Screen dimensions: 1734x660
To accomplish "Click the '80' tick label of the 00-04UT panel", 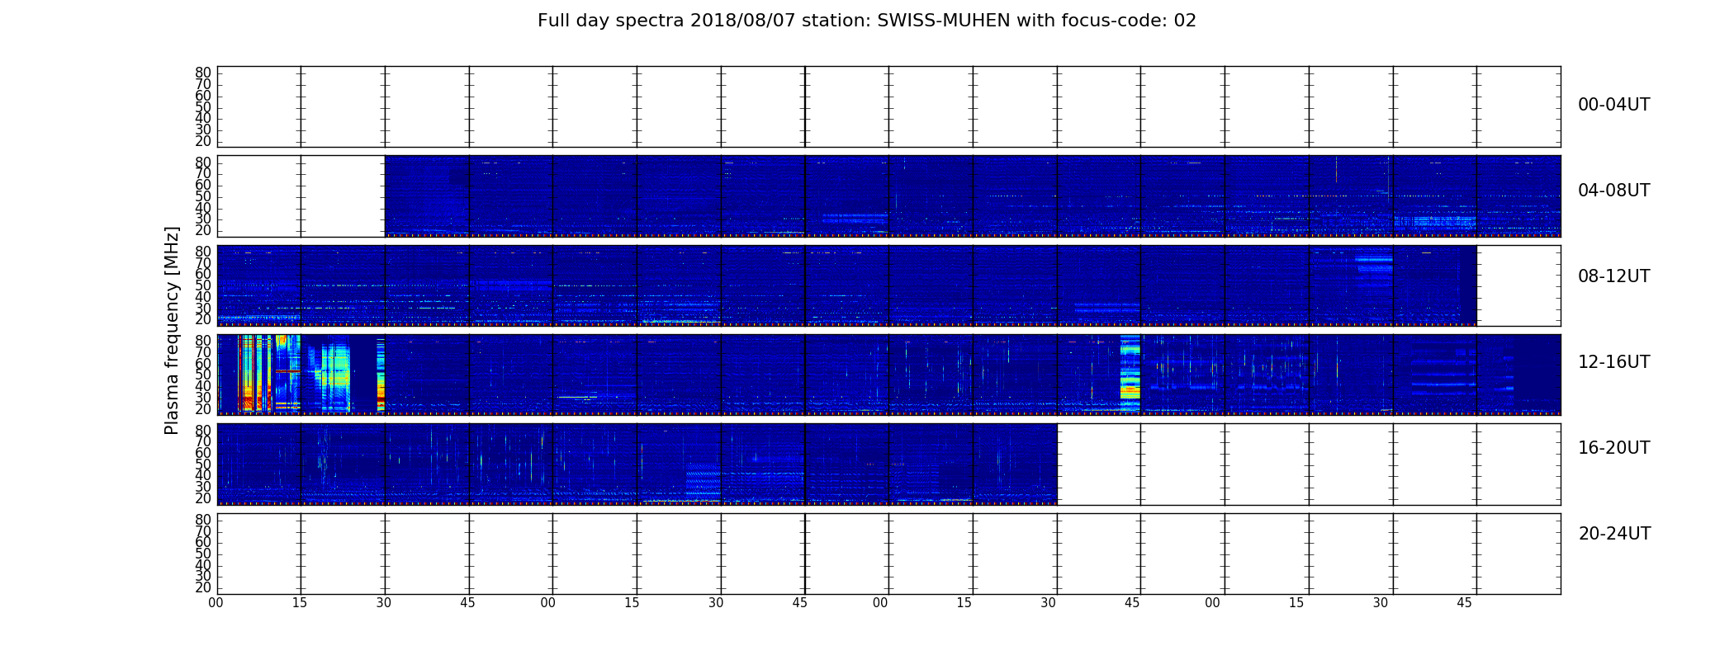I will tap(203, 73).
